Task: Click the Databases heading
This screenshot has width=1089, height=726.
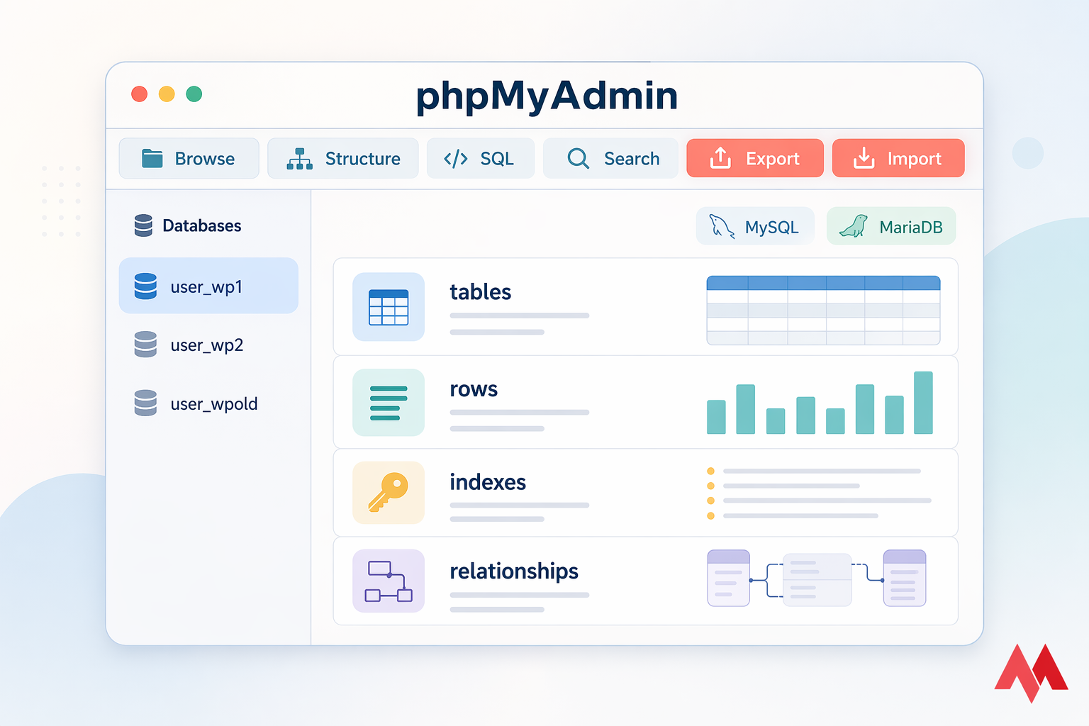Action: [x=202, y=225]
